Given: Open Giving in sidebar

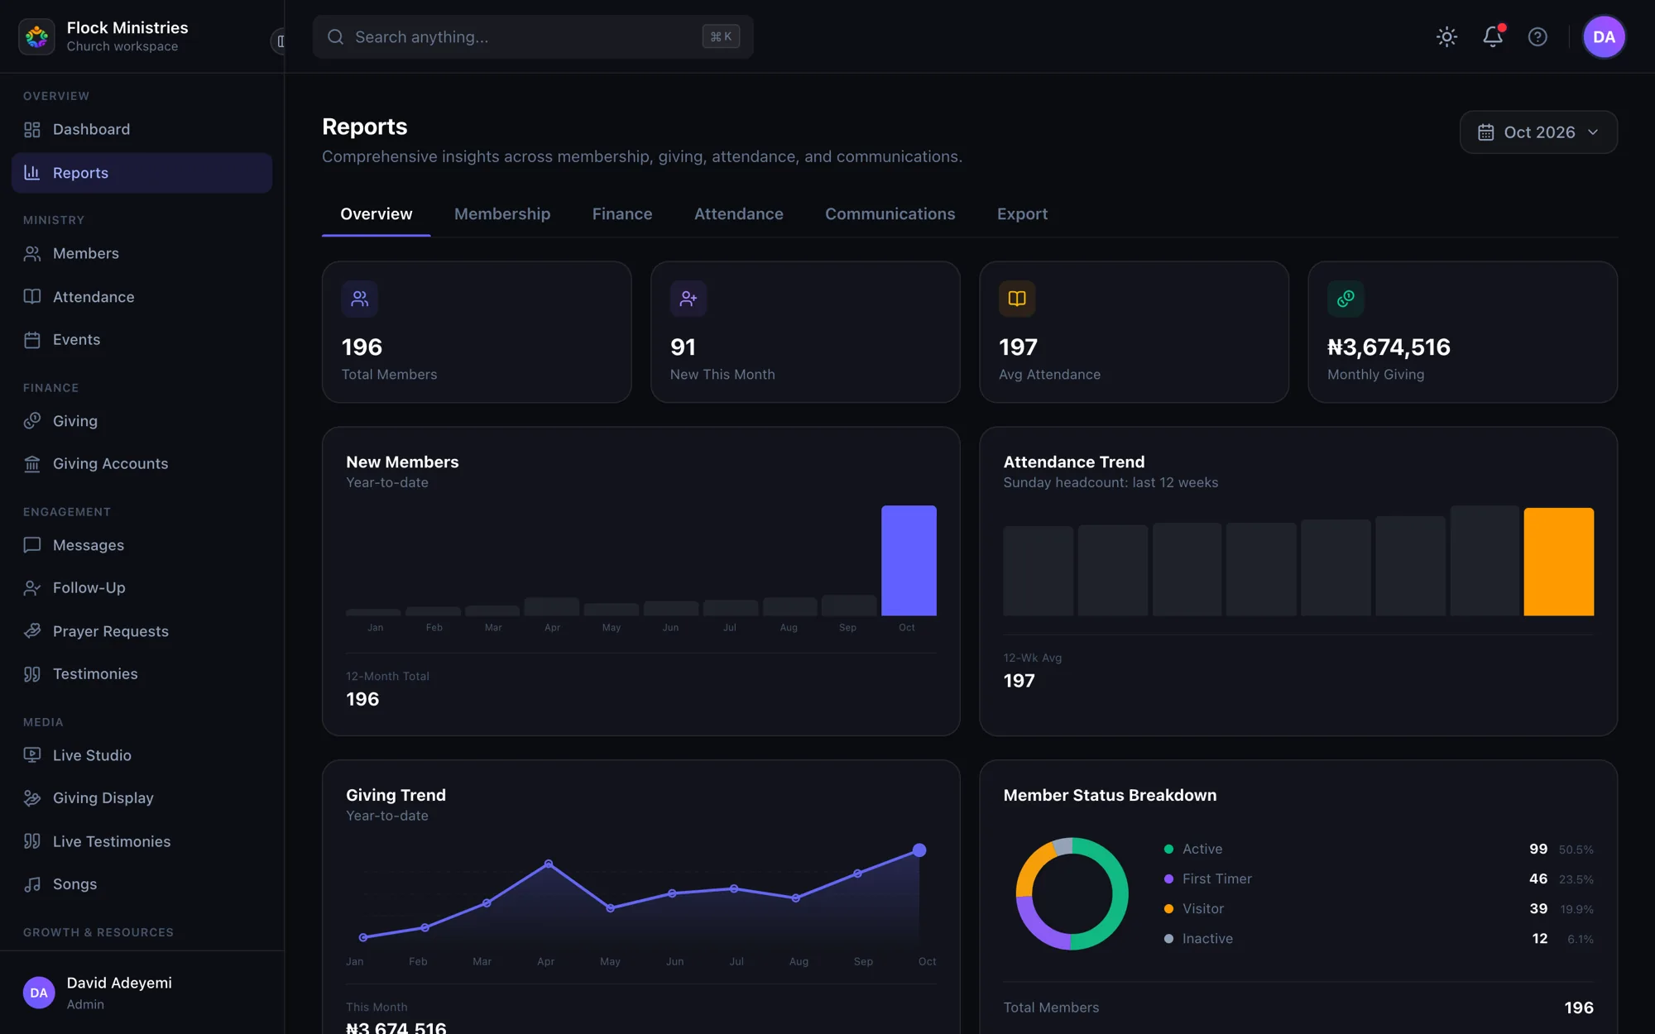Looking at the screenshot, I should coord(142,421).
